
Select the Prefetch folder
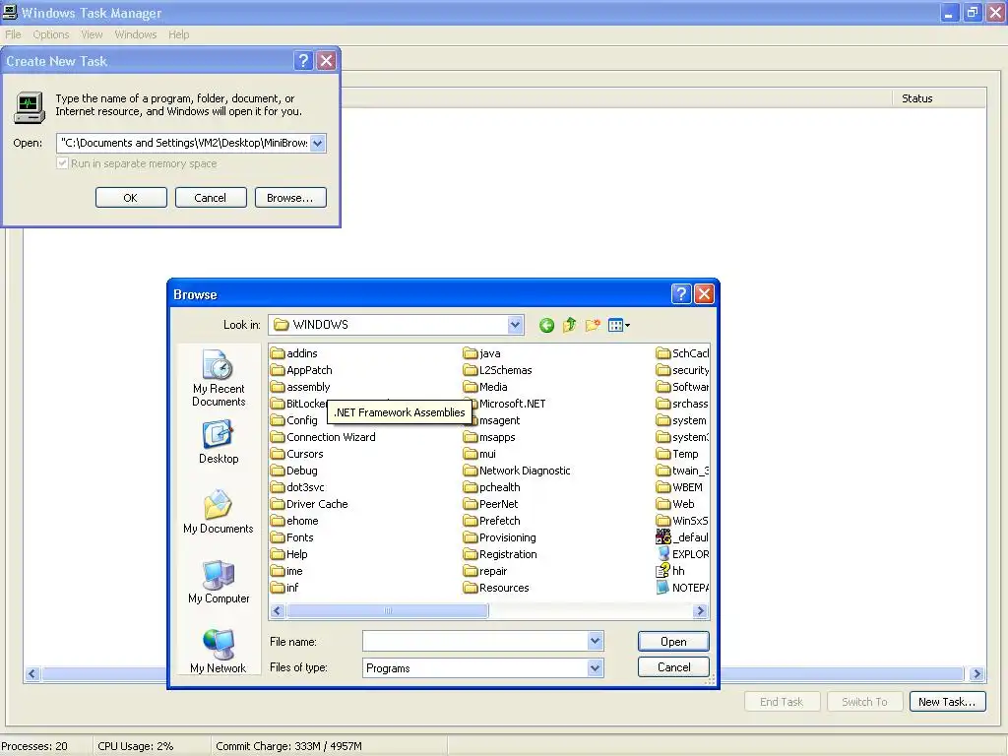click(x=492, y=521)
